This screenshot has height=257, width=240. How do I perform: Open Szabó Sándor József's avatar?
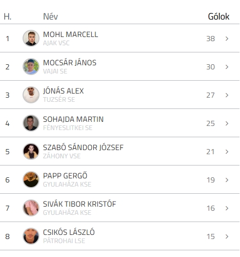coord(31,151)
